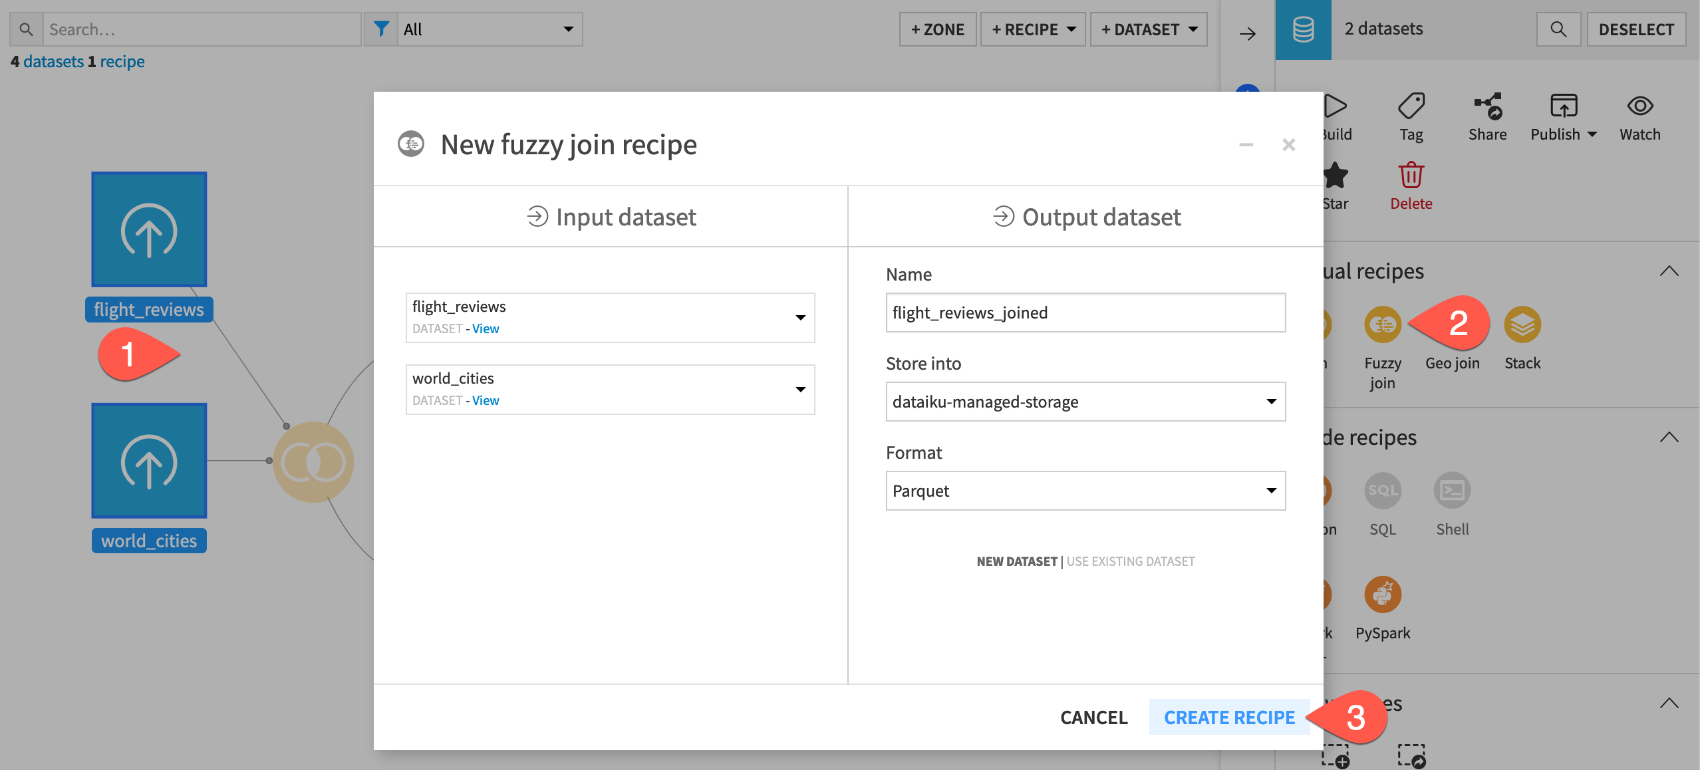This screenshot has width=1700, height=770.
Task: Click the flow Search field
Action: coord(202,29)
